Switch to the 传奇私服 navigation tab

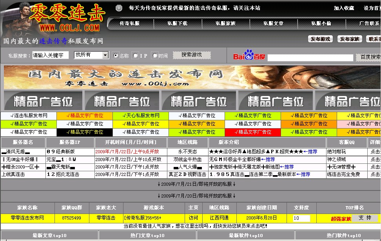pyautogui.click(x=129, y=24)
